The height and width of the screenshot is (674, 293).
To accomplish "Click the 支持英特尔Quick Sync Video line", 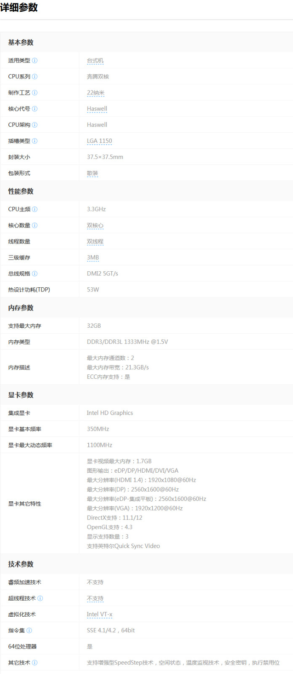I will (x=123, y=546).
